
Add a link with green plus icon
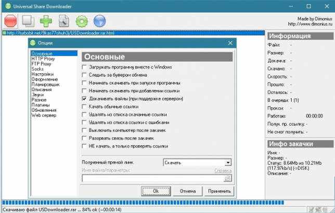click(46, 21)
